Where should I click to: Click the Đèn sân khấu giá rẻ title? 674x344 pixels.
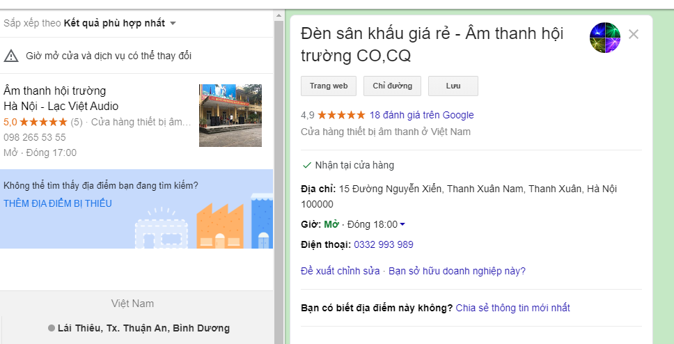[x=432, y=45]
